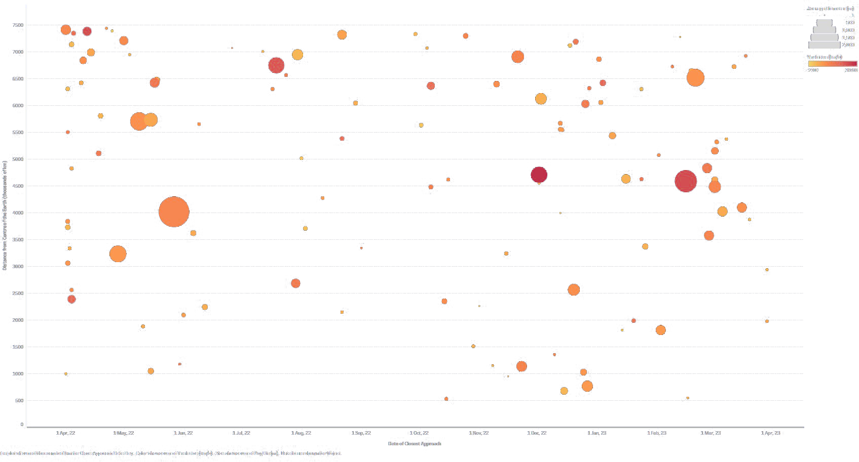The width and height of the screenshot is (859, 462).
Task: Select the large yellow bubble at 6500 near Mar 23
Action: point(696,77)
